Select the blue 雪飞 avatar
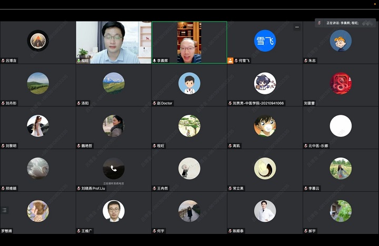379x246 pixels. [x=265, y=41]
